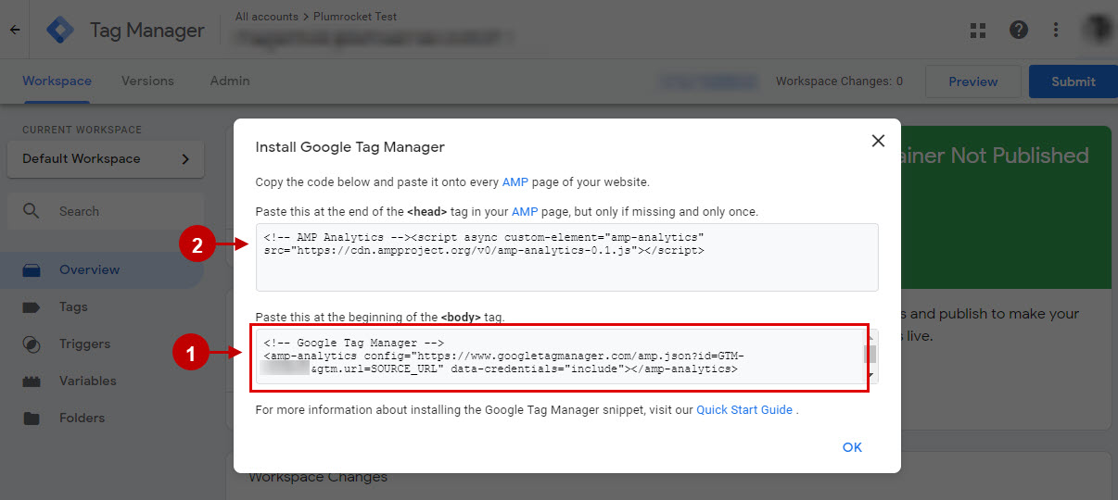This screenshot has width=1118, height=500.
Task: Click OK in the install dialog
Action: 852,447
